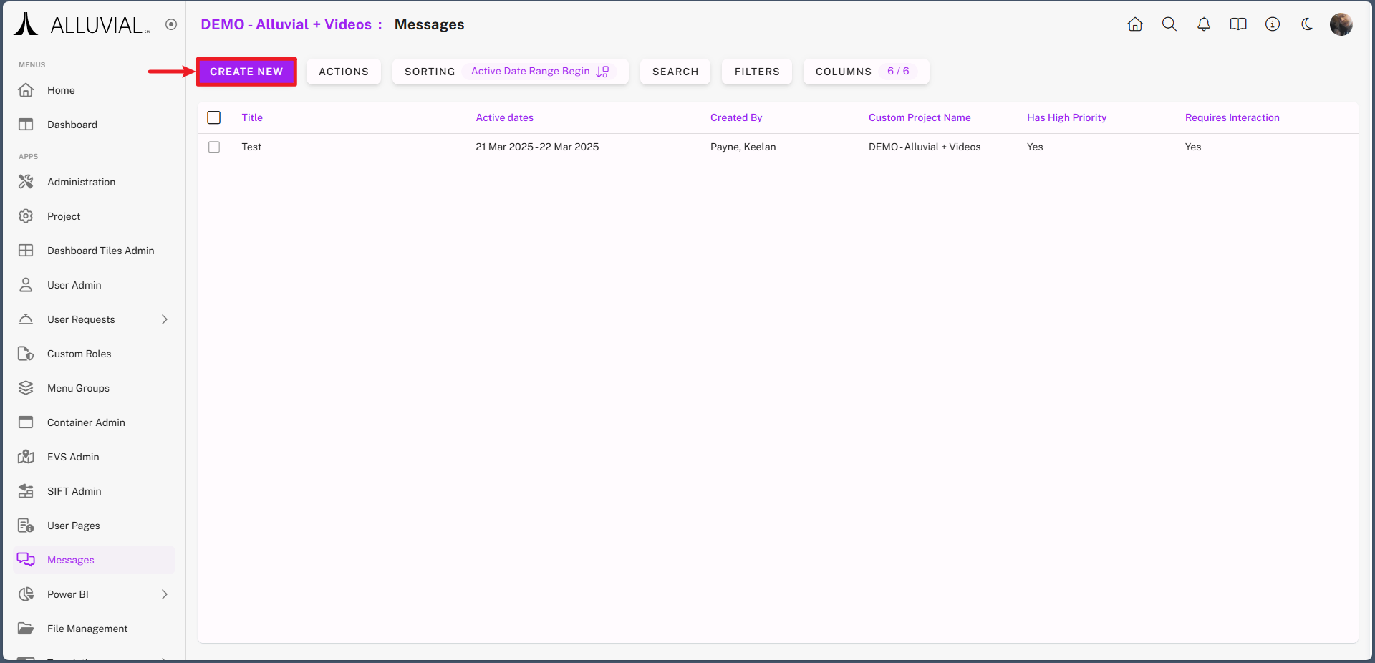Screen dimensions: 1375x663
Task: Sort by the Active dates column header
Action: (x=504, y=117)
